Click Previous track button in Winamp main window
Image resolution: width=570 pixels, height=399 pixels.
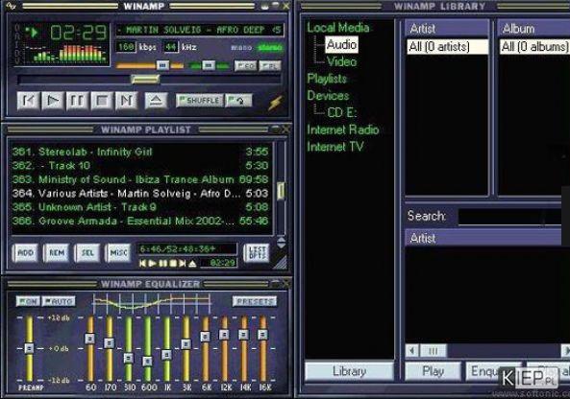tap(28, 101)
